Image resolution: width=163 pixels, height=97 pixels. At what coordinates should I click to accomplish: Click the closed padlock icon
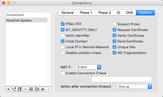(43, 89)
